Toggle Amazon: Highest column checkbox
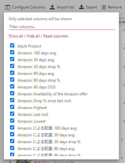The height and width of the screenshot is (163, 125). (x=12, y=107)
